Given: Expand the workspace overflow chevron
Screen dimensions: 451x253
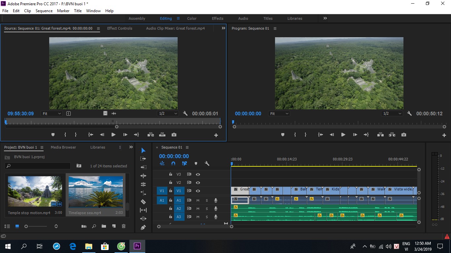Looking at the screenshot, I should (325, 18).
